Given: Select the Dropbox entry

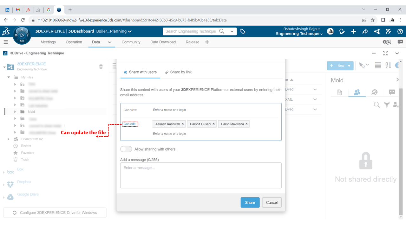Looking at the screenshot, I should pos(24,182).
